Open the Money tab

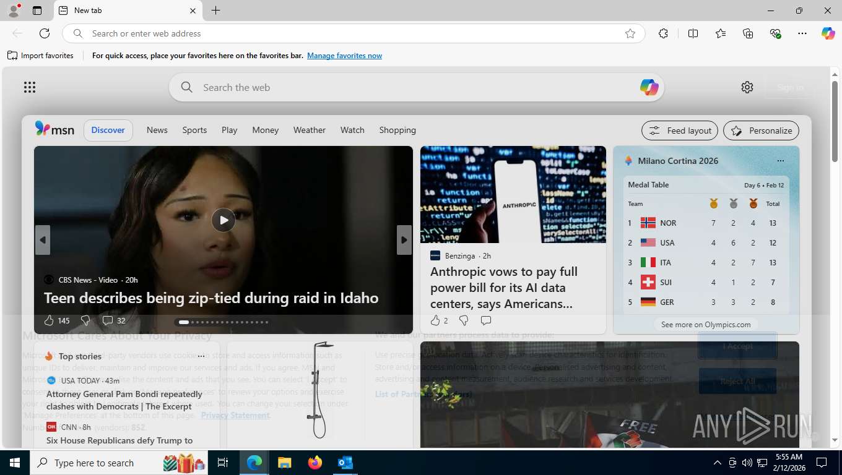point(266,130)
